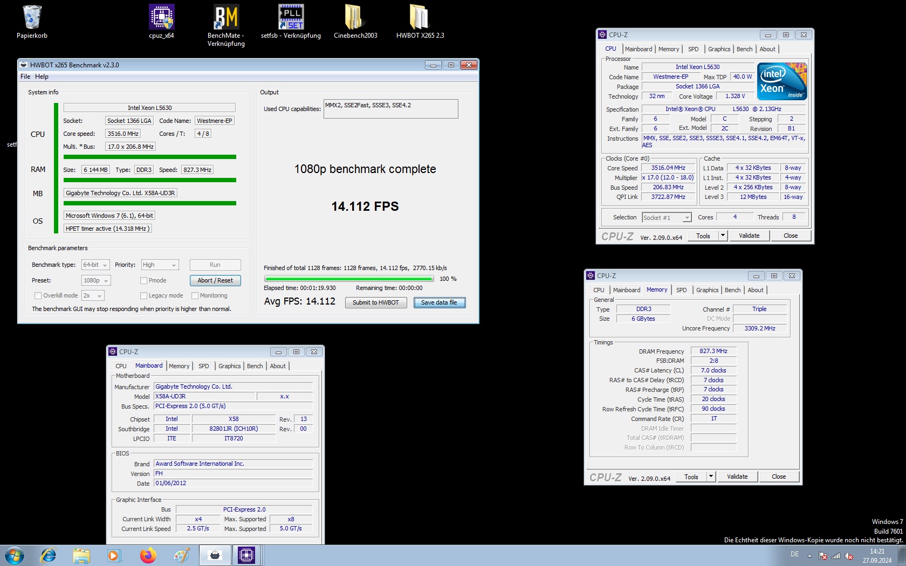Click the DE language indicator
The image size is (906, 566).
[794, 554]
